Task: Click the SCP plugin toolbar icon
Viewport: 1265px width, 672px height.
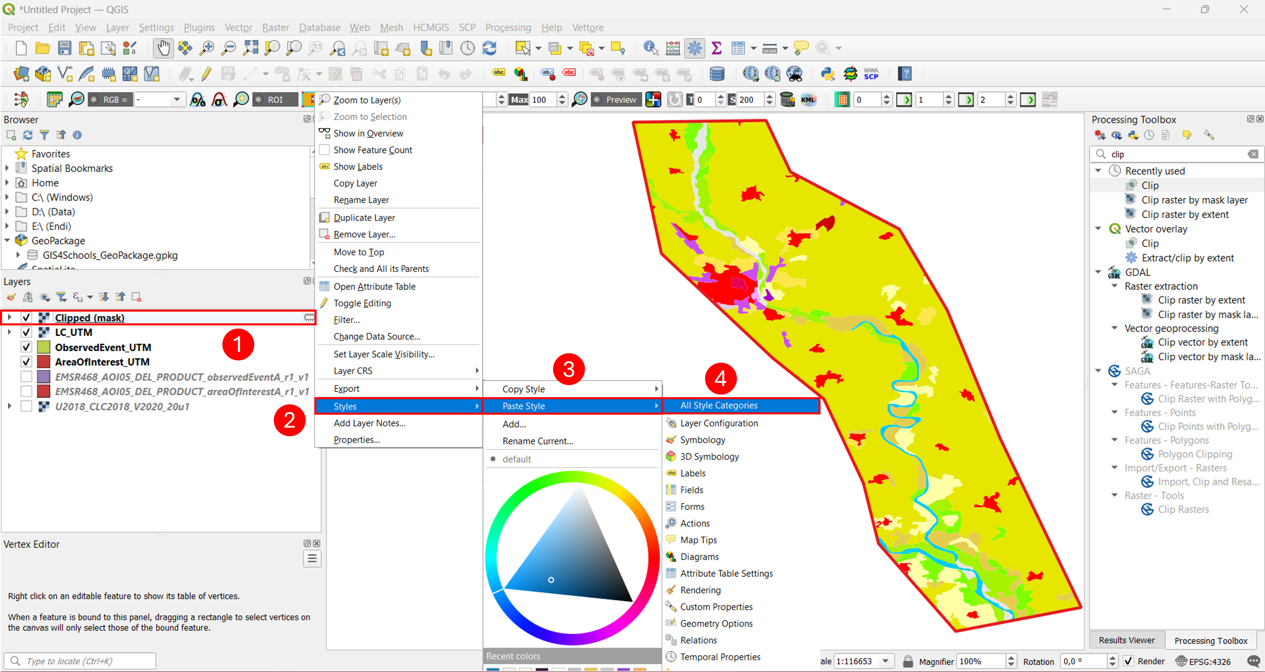Action: [871, 74]
